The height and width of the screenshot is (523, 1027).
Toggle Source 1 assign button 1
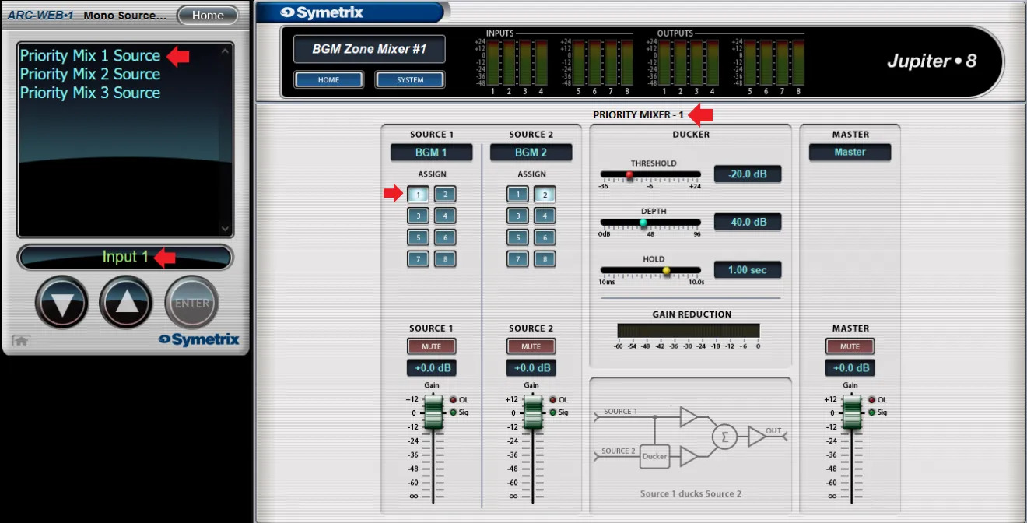(418, 194)
